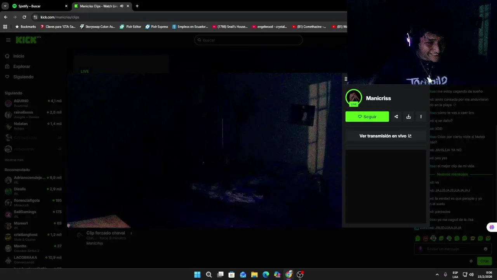
Task: Mute the Manicriss Clips tab audio
Action: click(x=122, y=6)
